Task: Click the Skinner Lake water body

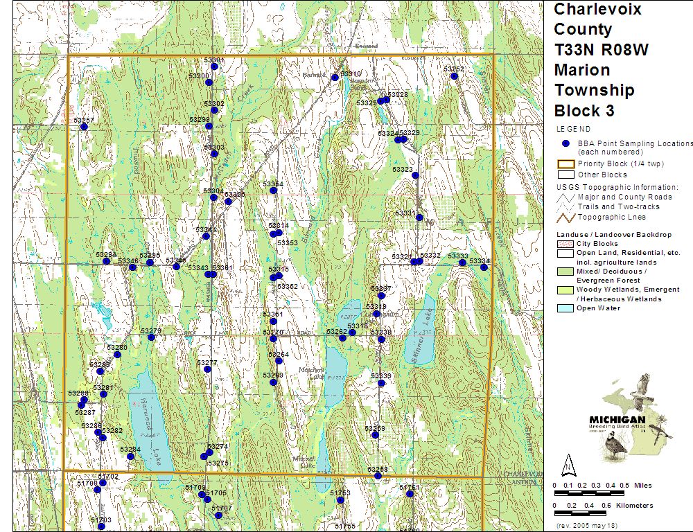Action: pyautogui.click(x=419, y=332)
